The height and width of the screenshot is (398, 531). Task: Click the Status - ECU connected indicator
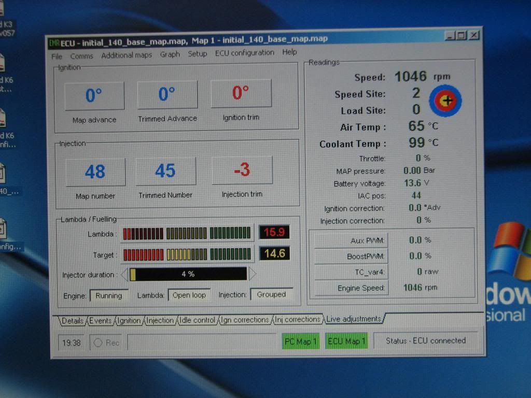(x=426, y=340)
